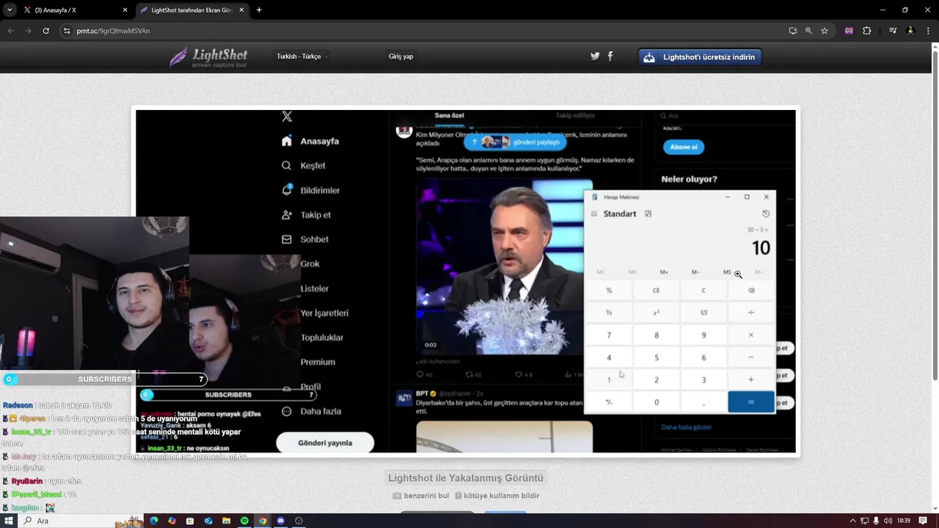Open the Chrome profile avatar

click(910, 31)
